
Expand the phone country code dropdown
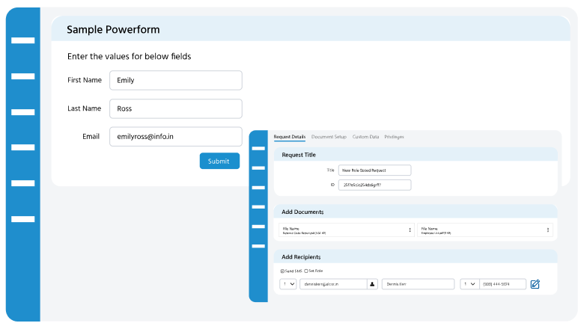469,284
